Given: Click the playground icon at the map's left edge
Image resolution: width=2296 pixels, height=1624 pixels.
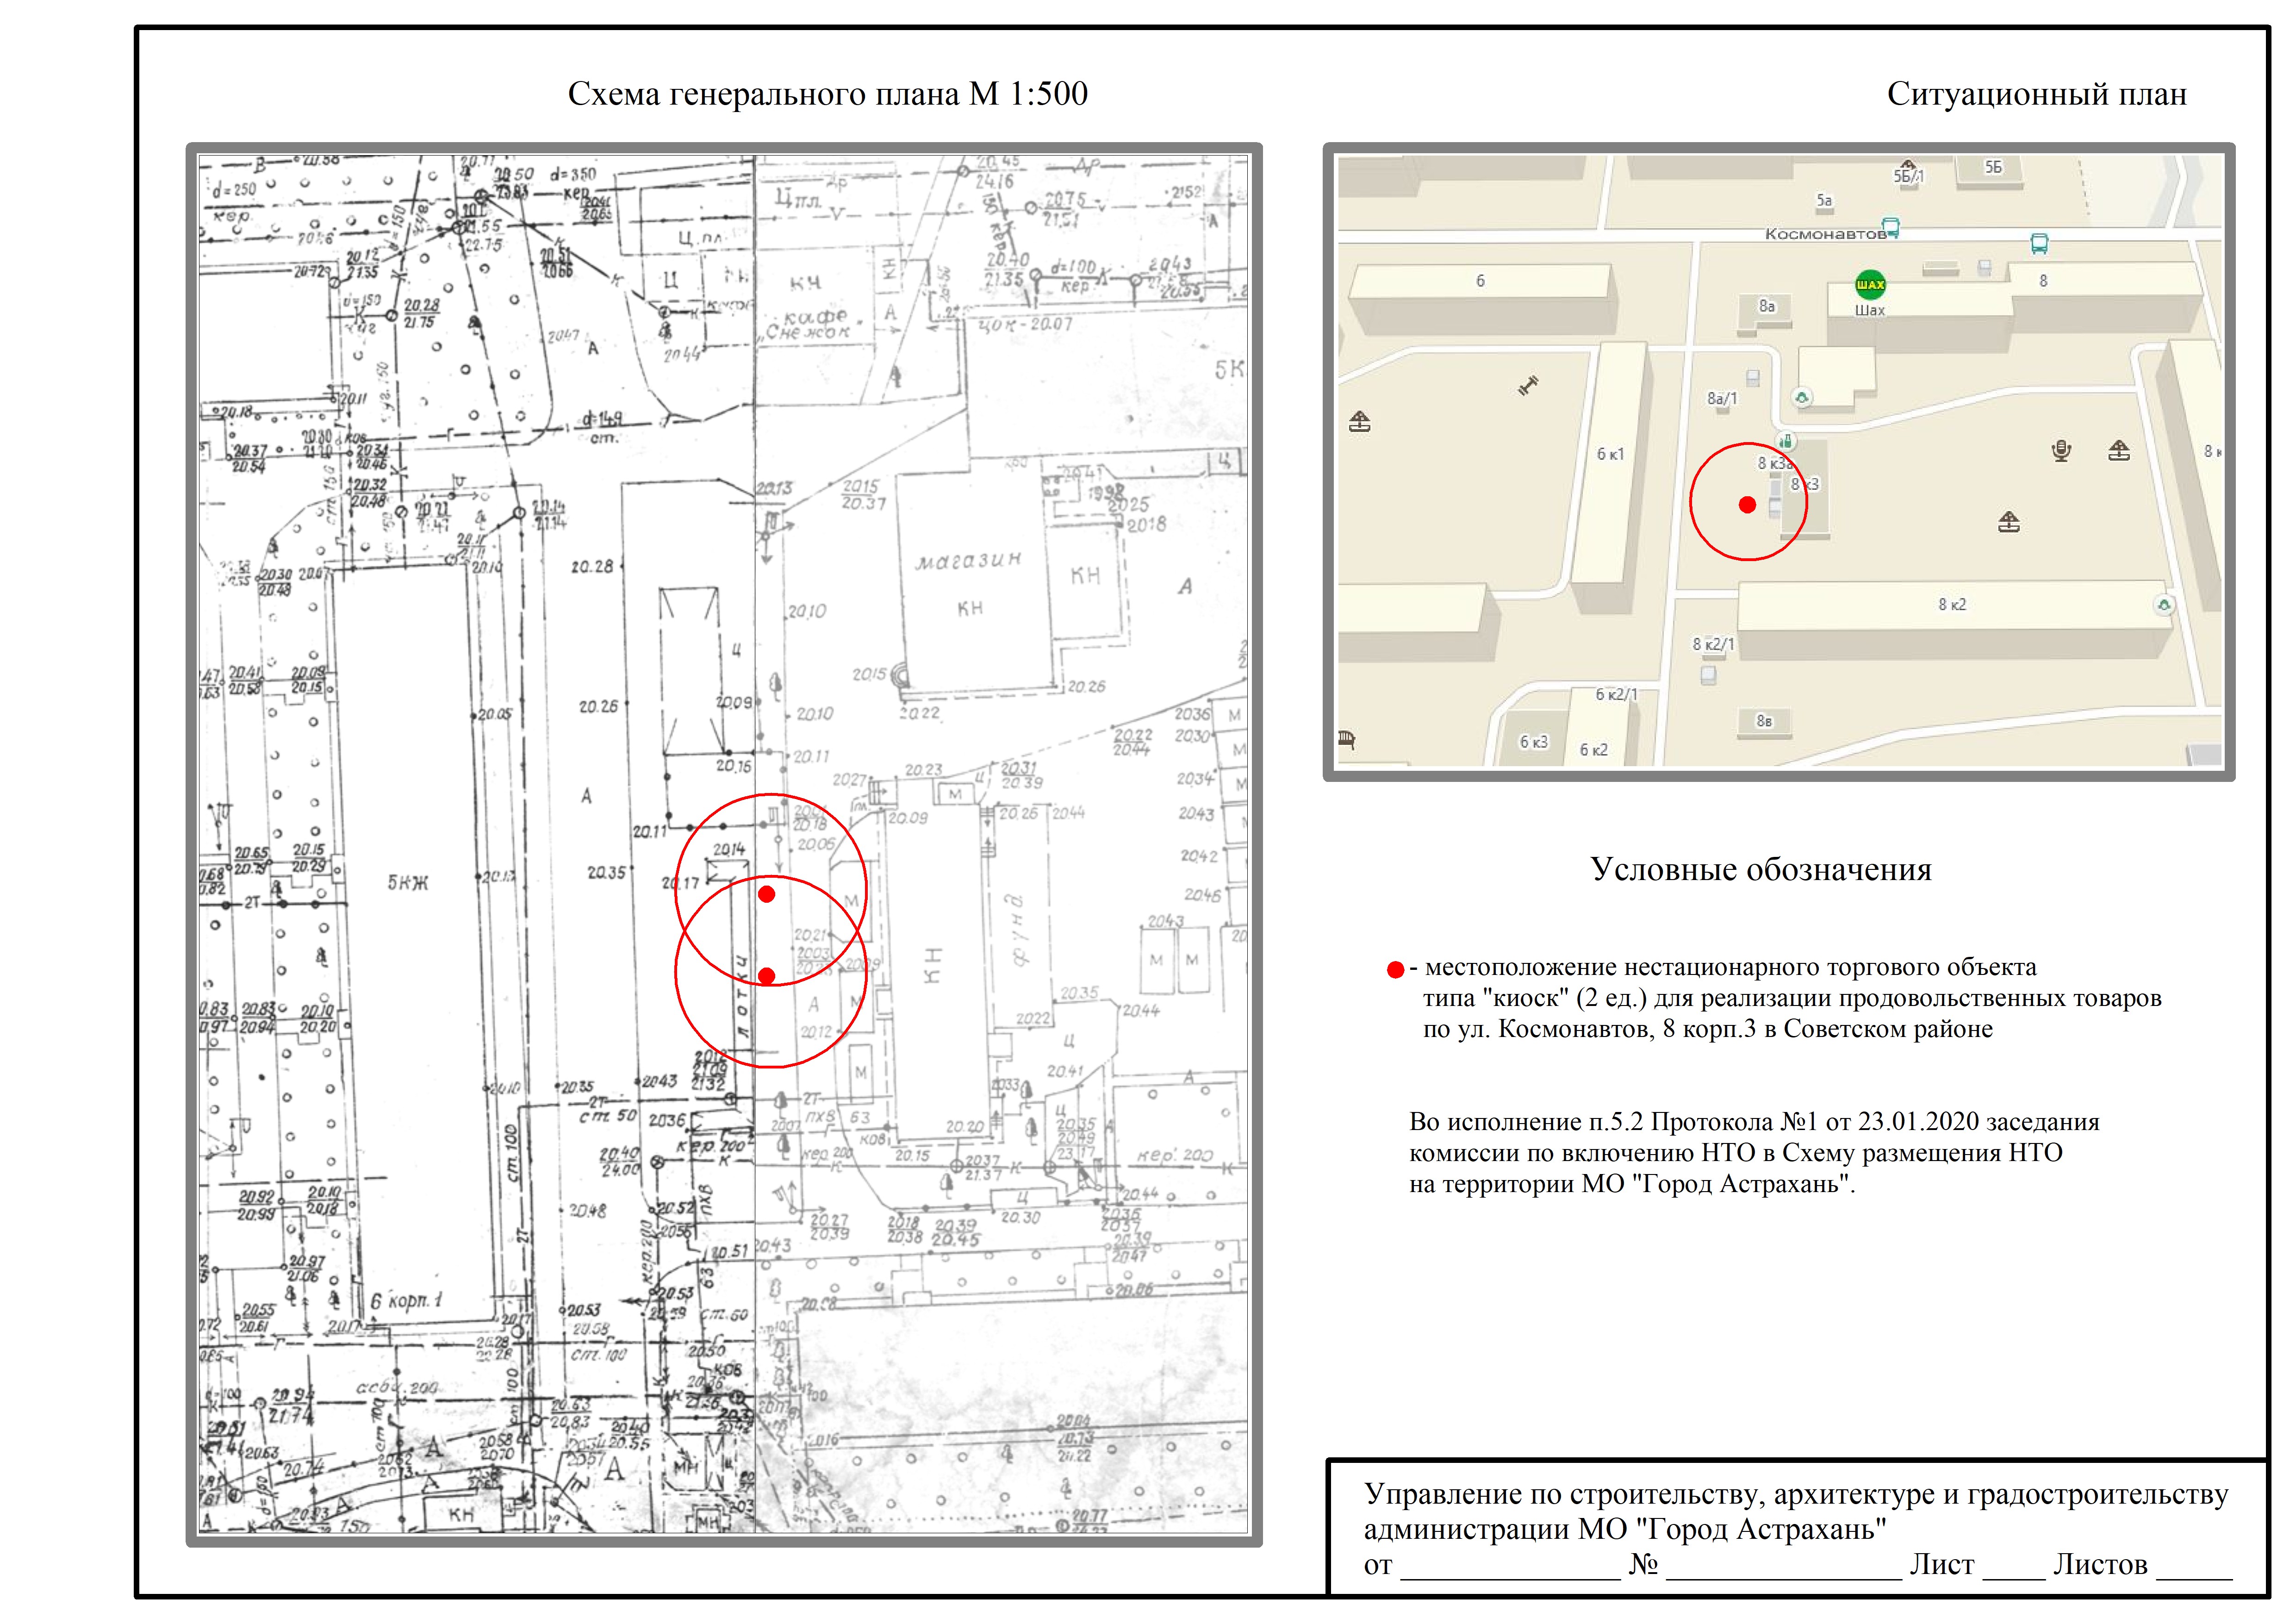Looking at the screenshot, I should pos(1359,421).
